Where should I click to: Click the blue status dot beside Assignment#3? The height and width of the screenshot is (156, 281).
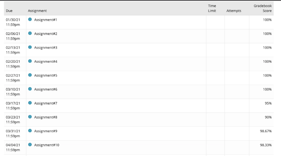point(30,47)
